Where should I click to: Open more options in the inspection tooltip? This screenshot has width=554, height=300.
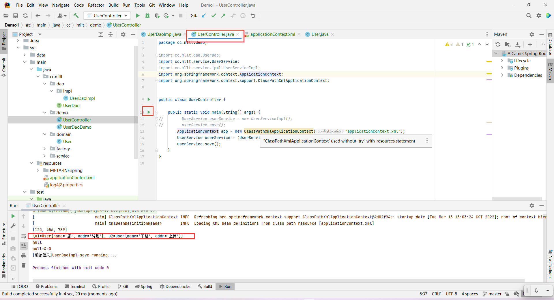point(427,141)
